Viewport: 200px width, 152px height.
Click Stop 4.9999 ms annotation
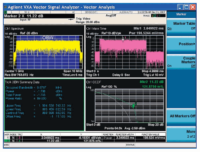153,71
